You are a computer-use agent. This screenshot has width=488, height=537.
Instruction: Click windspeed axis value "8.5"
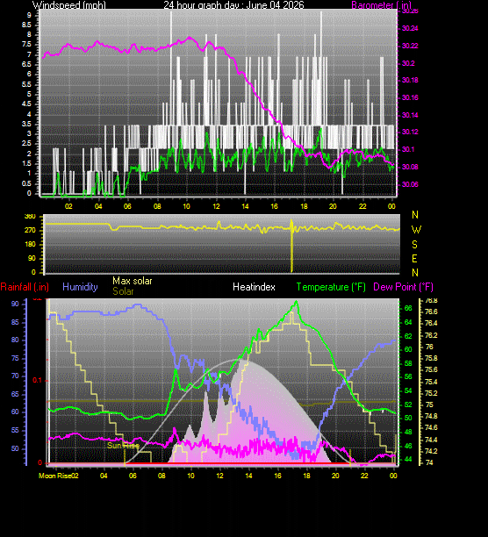pyautogui.click(x=26, y=25)
